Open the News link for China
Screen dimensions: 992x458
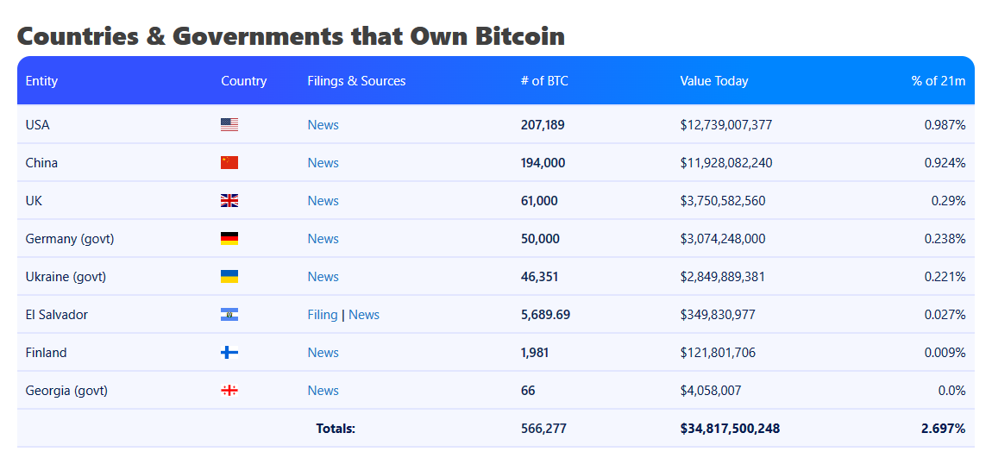[323, 163]
